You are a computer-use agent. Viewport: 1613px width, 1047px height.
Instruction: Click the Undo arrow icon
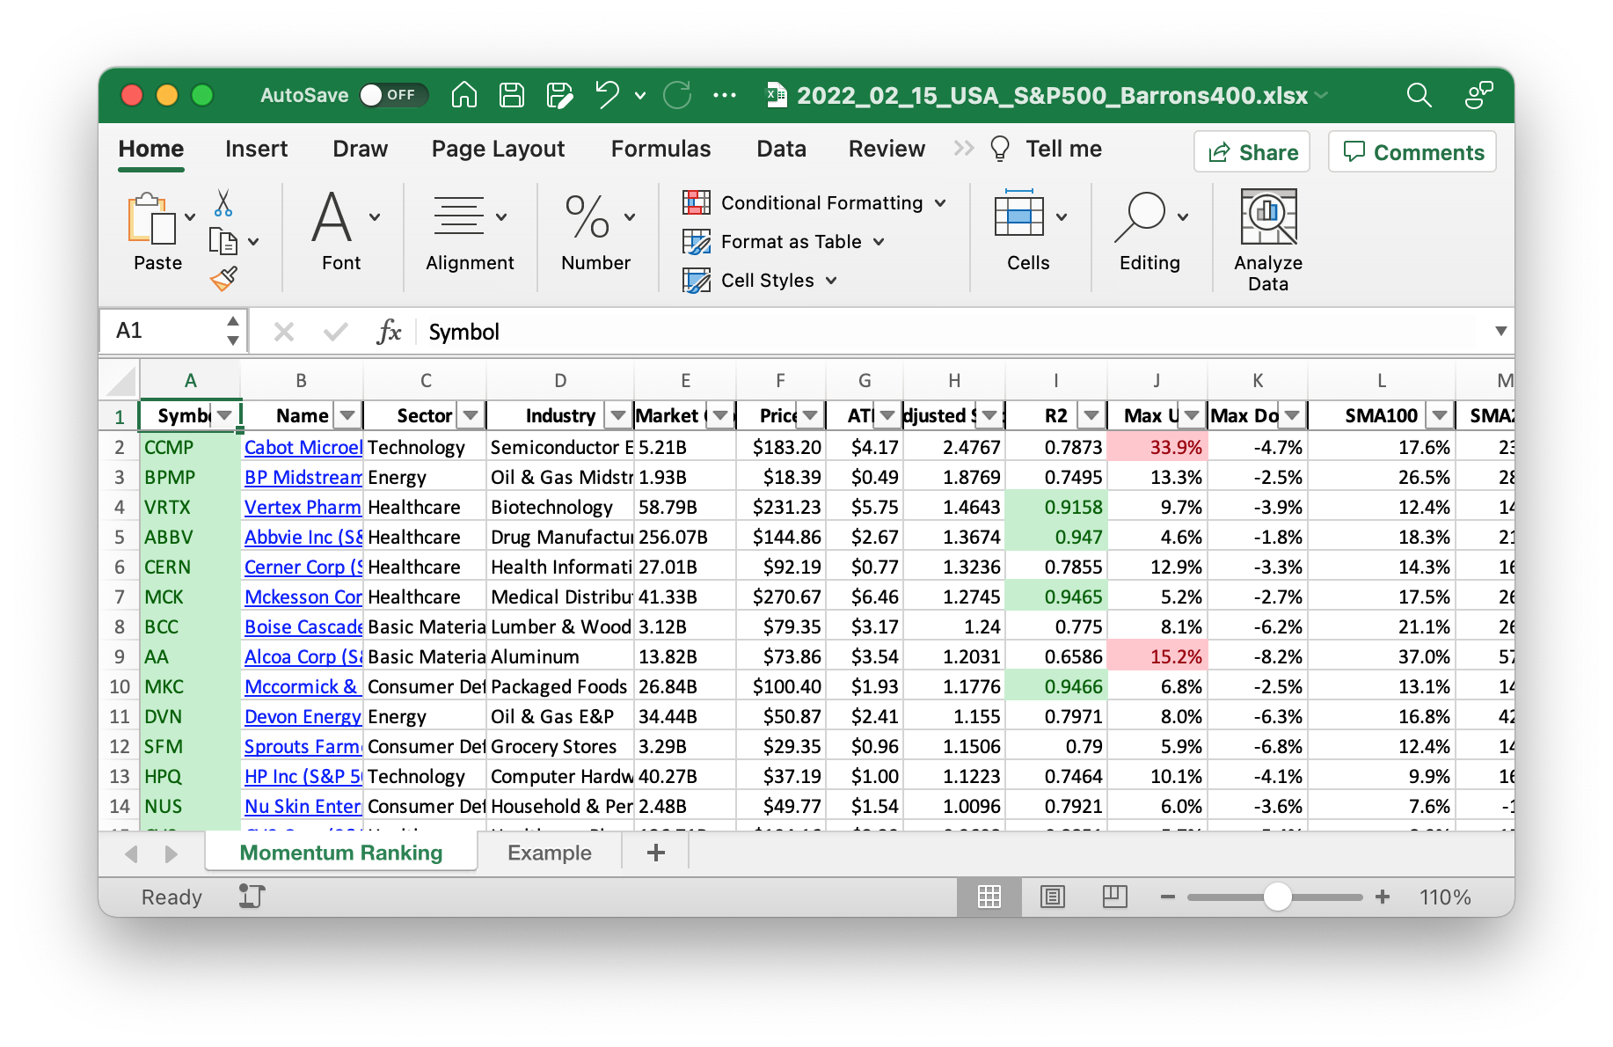pos(607,94)
